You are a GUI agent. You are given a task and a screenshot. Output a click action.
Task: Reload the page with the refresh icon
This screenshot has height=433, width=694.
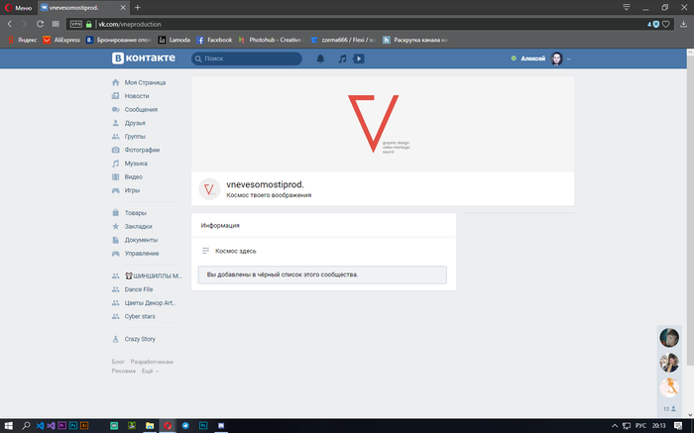[x=40, y=23]
